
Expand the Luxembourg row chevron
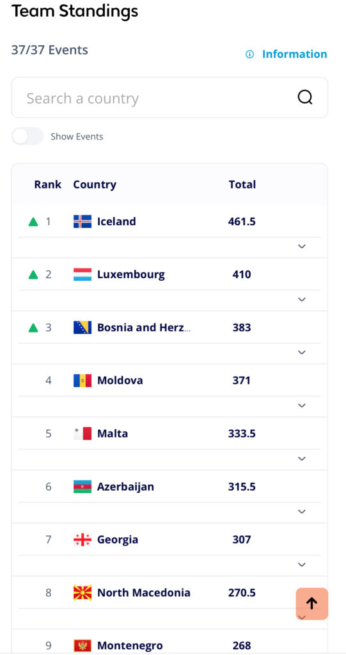tap(302, 299)
